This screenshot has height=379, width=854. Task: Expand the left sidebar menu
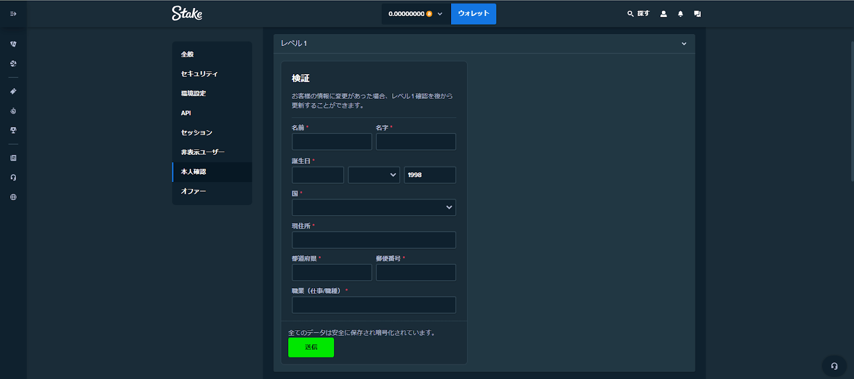click(13, 14)
